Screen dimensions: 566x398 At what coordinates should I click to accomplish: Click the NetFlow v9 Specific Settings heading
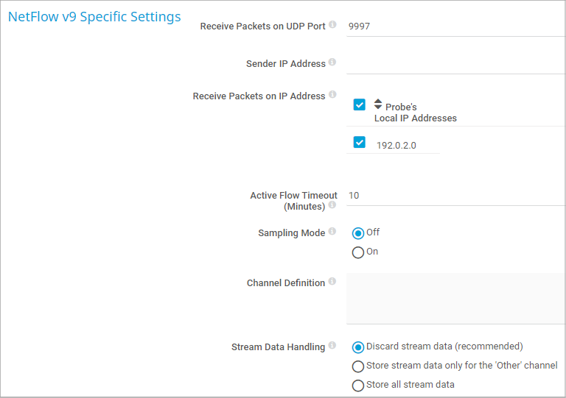[x=94, y=17]
